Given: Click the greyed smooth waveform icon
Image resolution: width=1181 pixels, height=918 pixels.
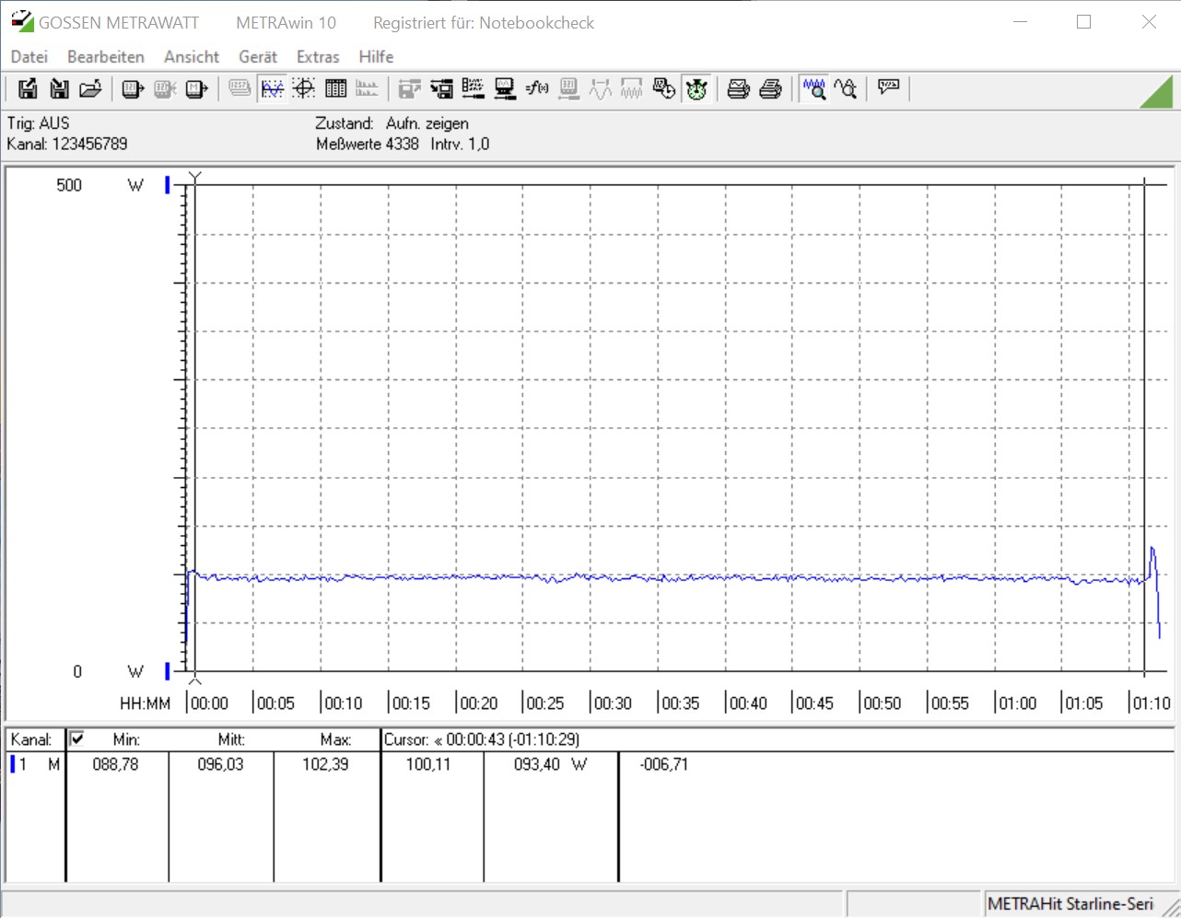Looking at the screenshot, I should pos(601,88).
